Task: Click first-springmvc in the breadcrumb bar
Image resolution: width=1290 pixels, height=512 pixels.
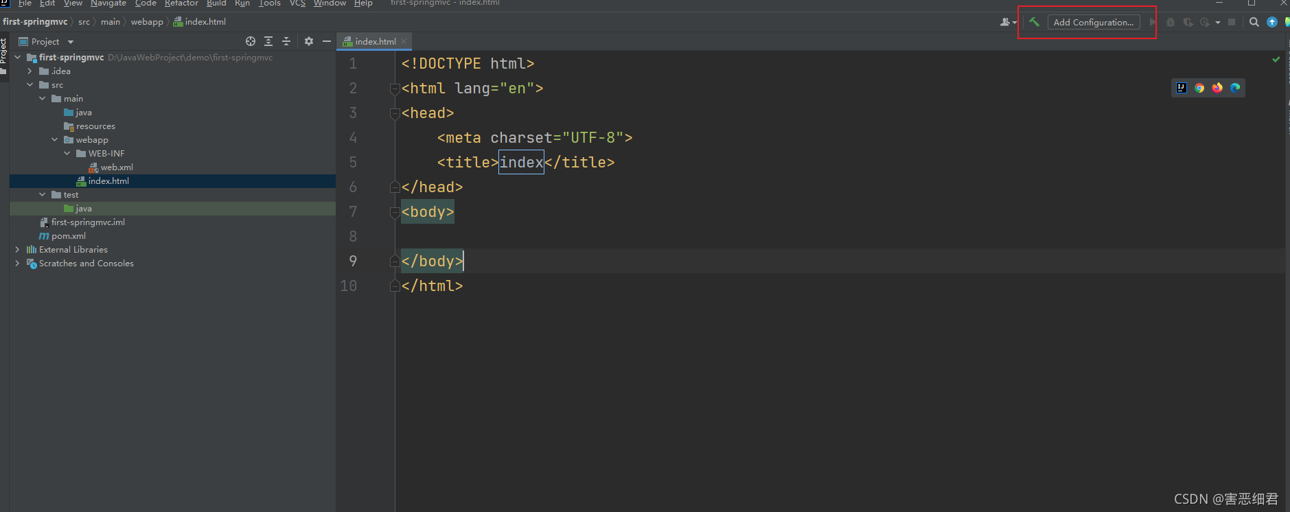Action: coord(35,22)
